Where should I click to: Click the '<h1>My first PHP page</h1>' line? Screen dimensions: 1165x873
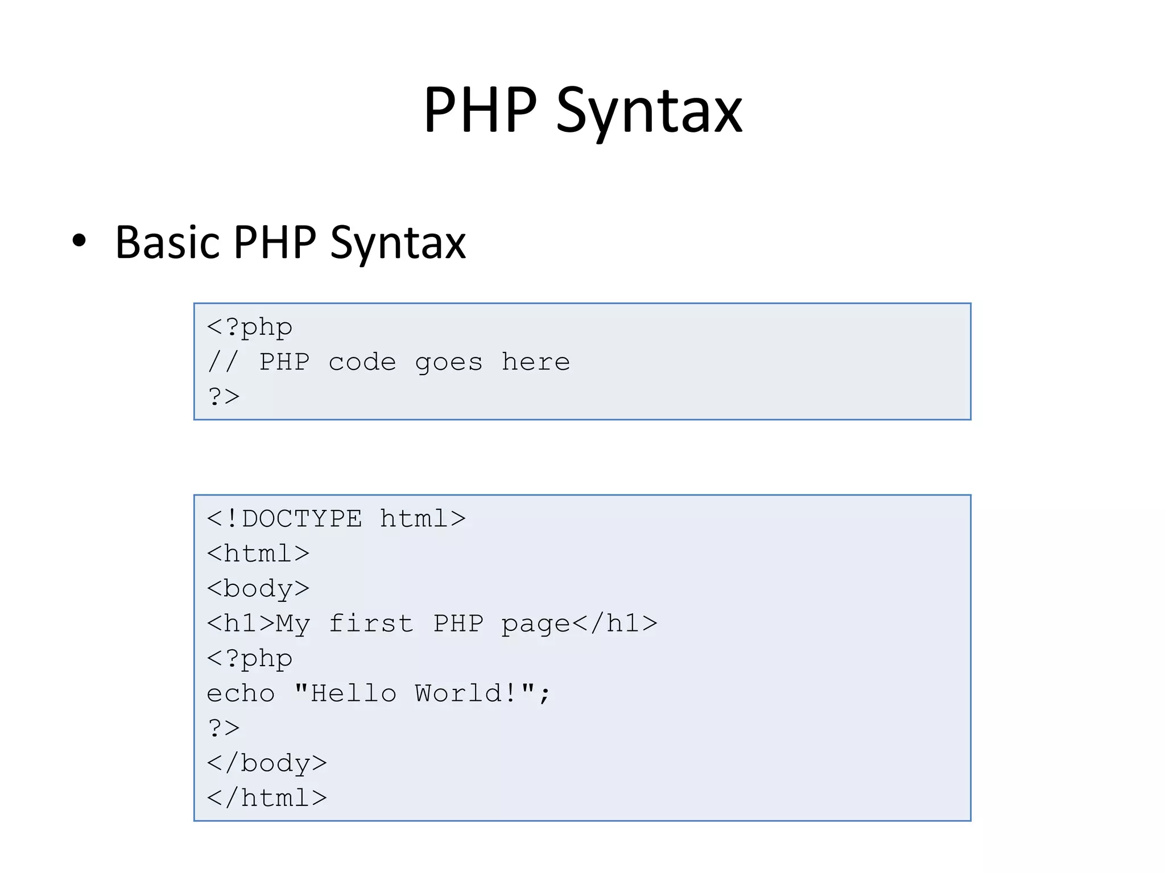(x=432, y=623)
